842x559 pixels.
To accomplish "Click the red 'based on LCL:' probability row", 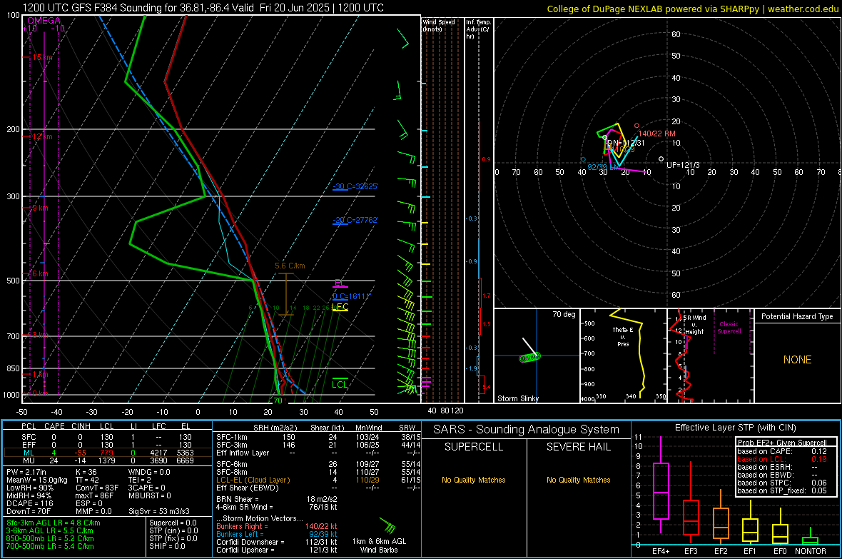I will 782,459.
